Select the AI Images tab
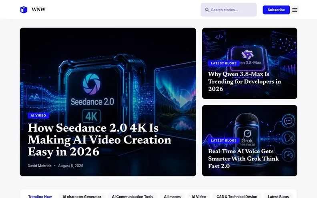317x198 pixels. point(172,196)
